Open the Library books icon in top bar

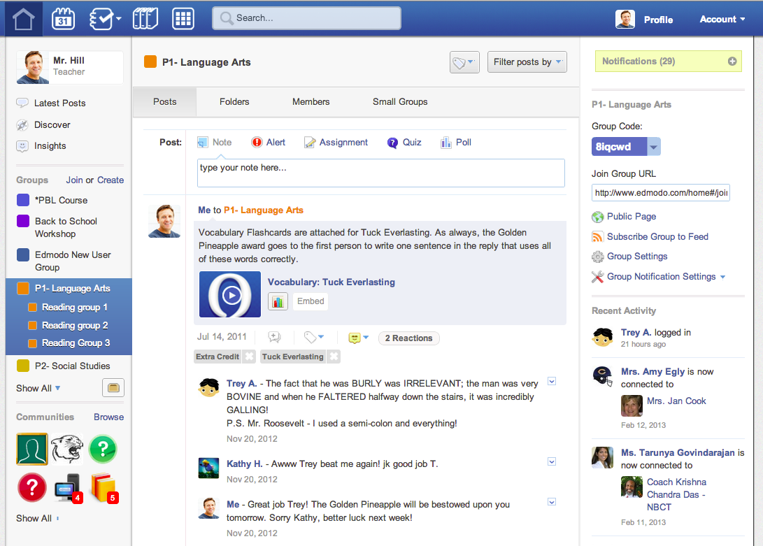click(145, 19)
